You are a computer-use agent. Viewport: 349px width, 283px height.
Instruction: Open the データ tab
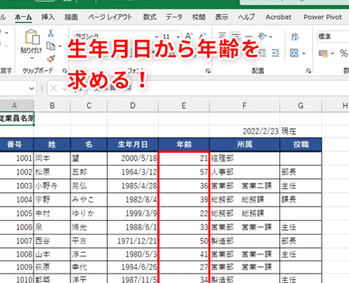coord(174,17)
